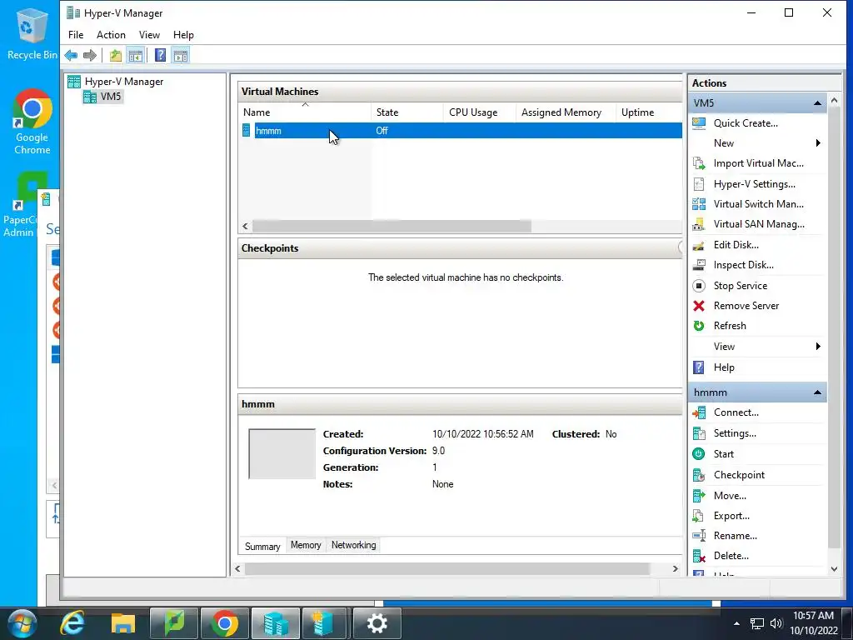The width and height of the screenshot is (853, 640).
Task: Click the Start orb button
Action: pyautogui.click(x=22, y=623)
